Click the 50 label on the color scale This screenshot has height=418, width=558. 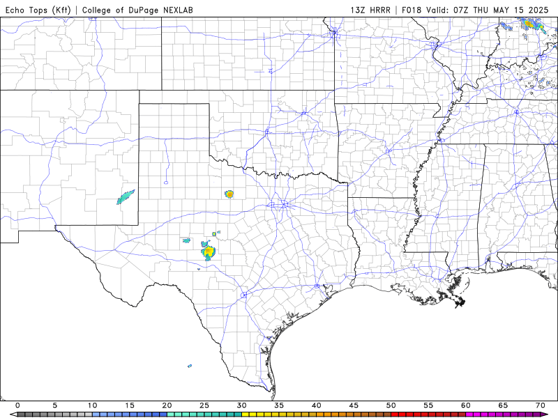tap(391, 405)
